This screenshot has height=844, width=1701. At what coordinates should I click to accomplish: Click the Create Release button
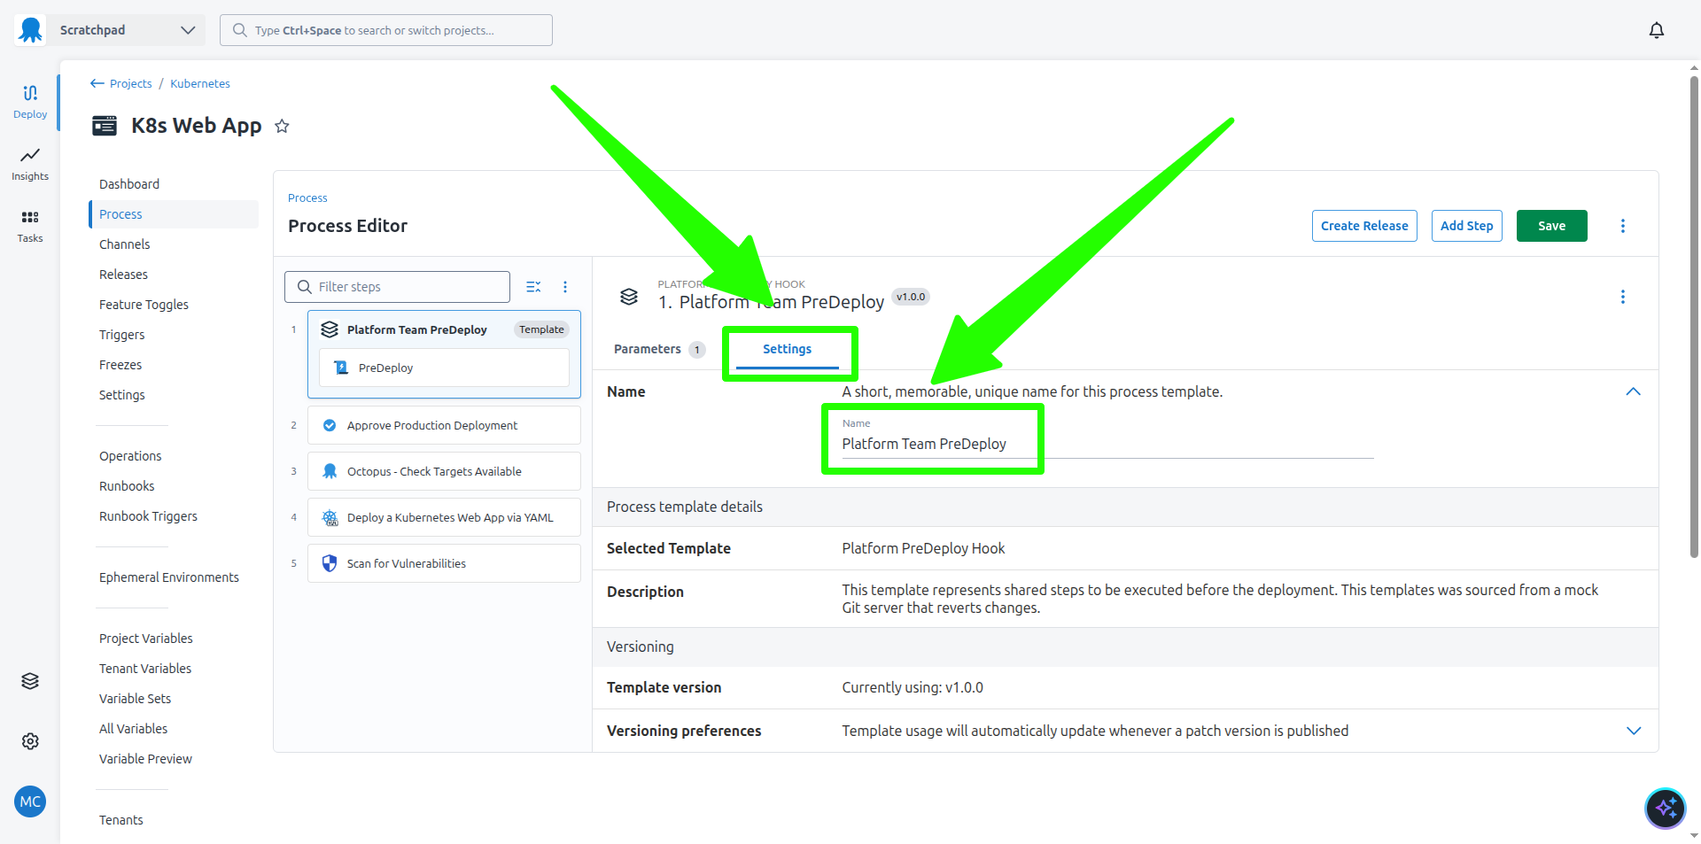pyautogui.click(x=1363, y=225)
